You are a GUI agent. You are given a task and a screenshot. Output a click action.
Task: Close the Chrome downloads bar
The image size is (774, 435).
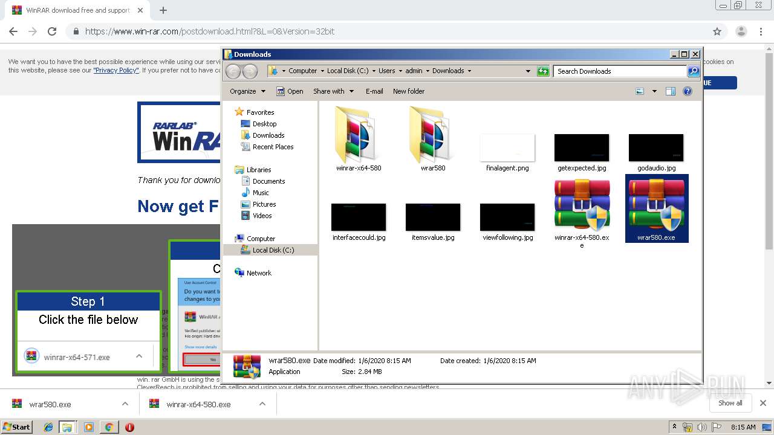click(763, 403)
